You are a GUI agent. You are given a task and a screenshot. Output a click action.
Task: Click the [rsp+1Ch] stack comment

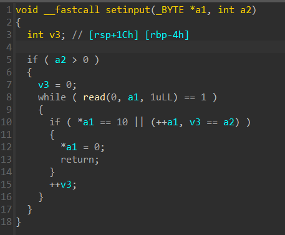click(114, 35)
